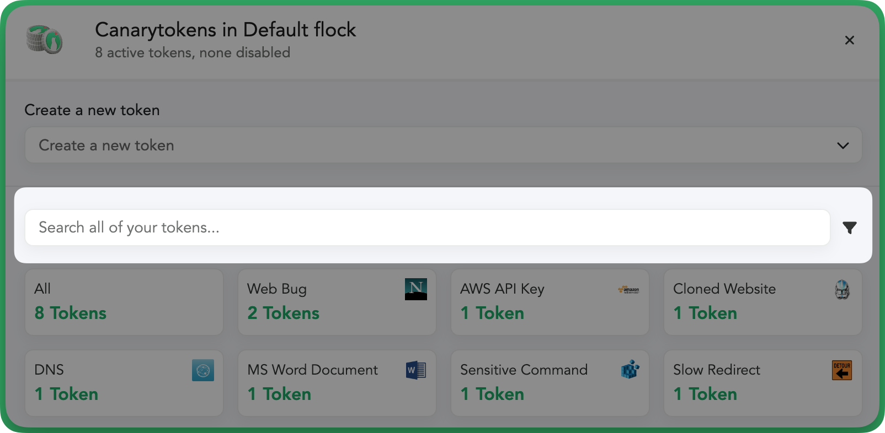Show the DNS 1 Token category
The image size is (885, 433).
(x=124, y=383)
